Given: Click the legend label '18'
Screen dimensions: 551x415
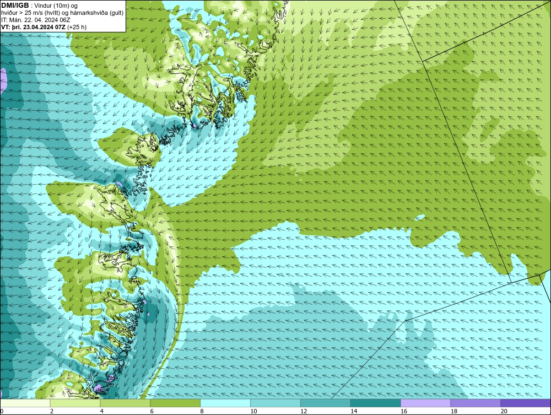Looking at the screenshot, I should (x=453, y=411).
